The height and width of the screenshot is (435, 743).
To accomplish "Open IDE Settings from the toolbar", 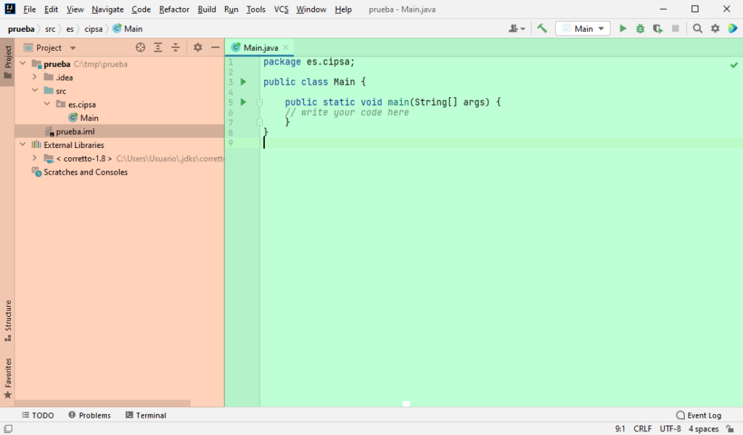I will (x=714, y=28).
